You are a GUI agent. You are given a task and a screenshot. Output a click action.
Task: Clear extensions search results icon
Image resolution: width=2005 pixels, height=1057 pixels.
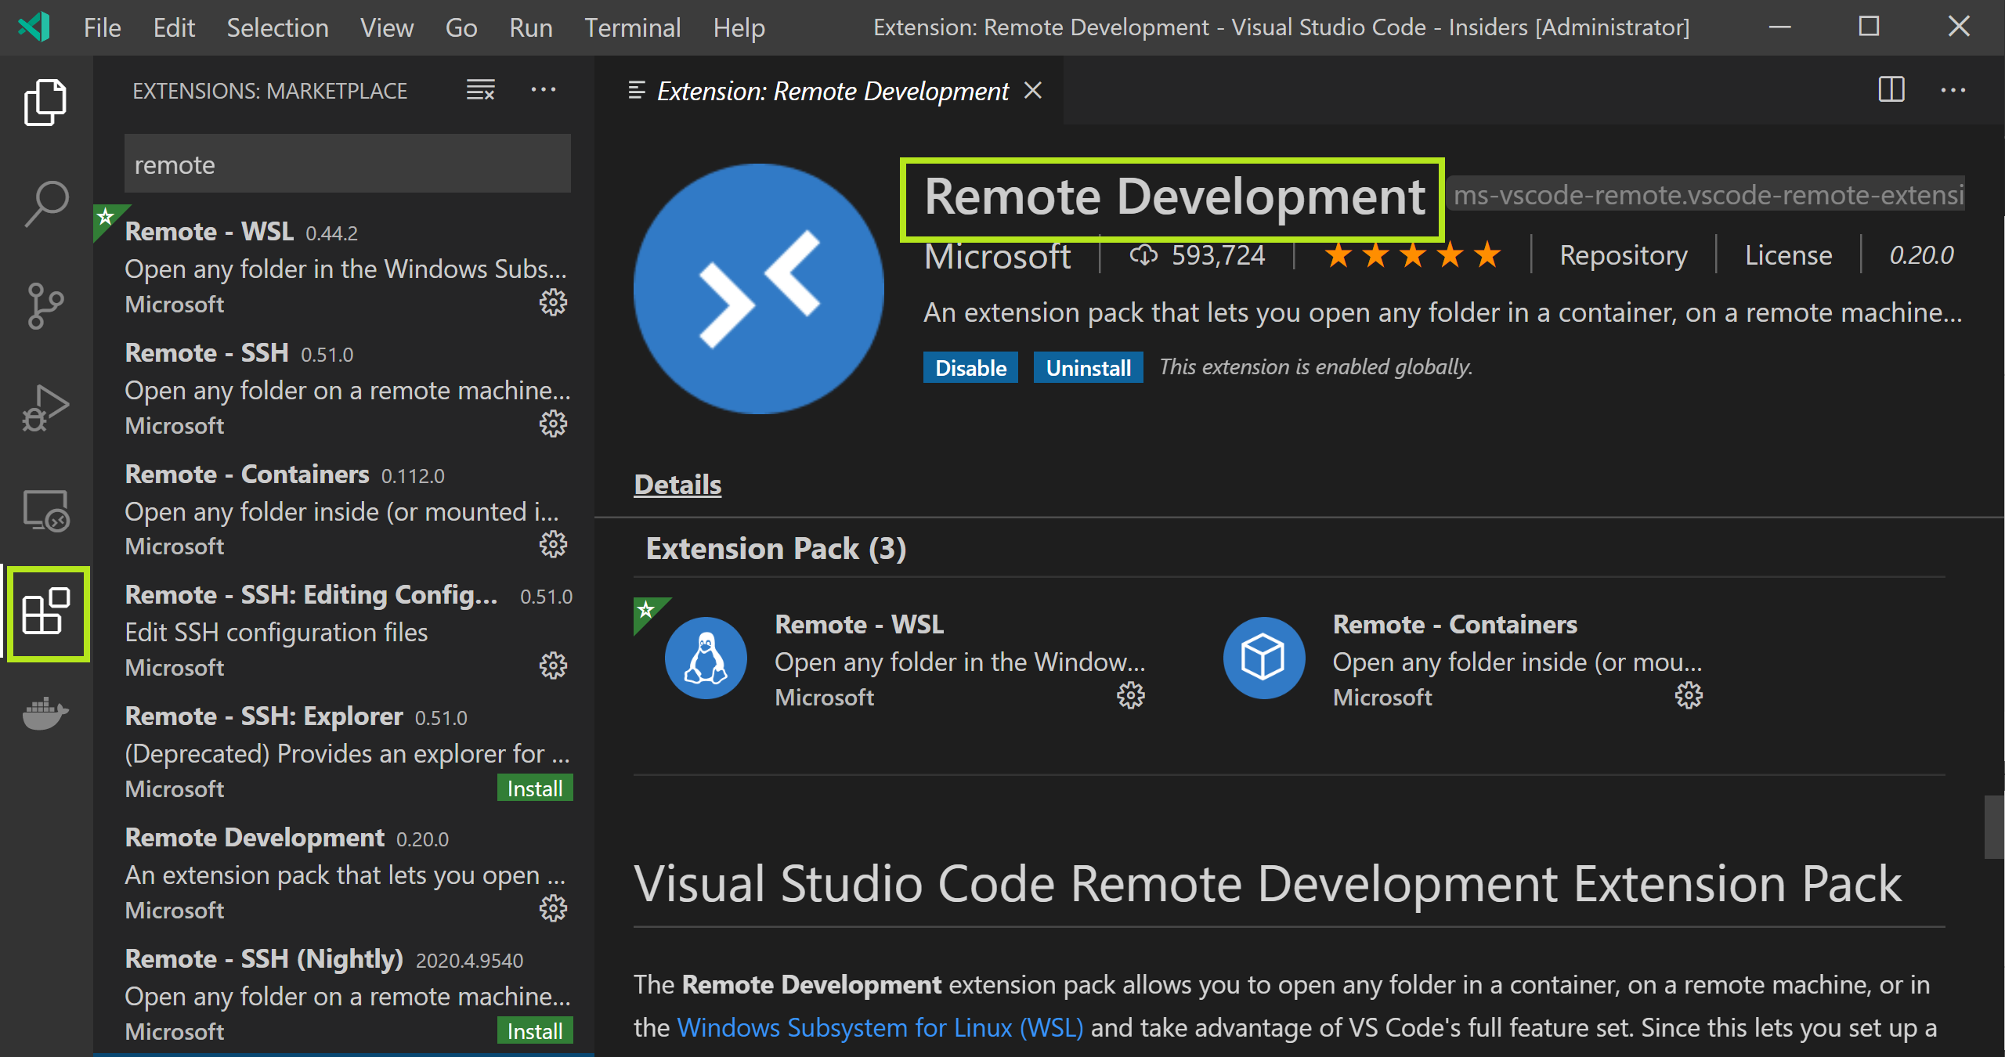pyautogui.click(x=480, y=90)
